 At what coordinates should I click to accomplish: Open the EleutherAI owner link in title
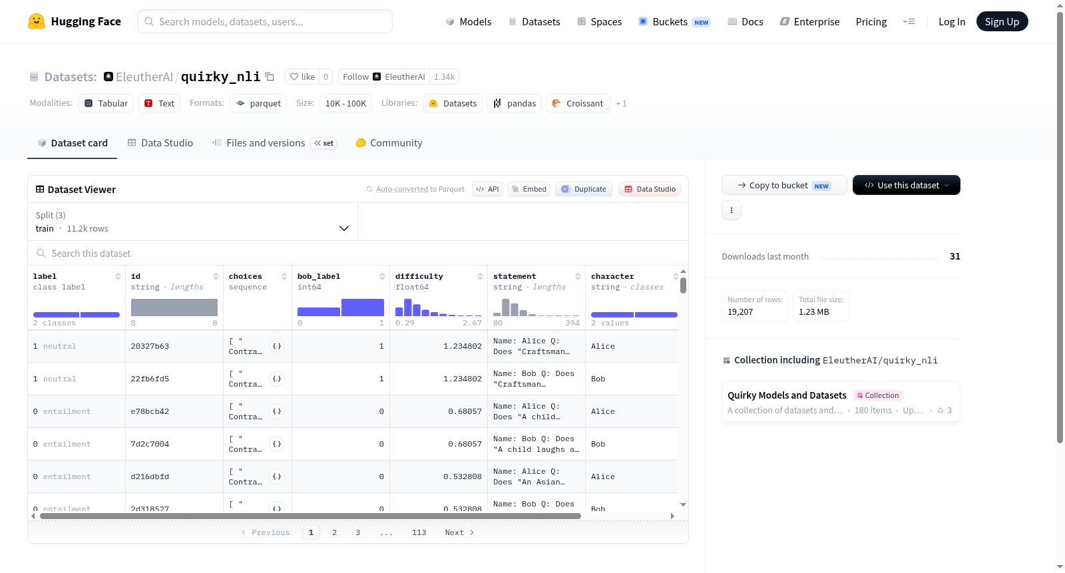[144, 77]
